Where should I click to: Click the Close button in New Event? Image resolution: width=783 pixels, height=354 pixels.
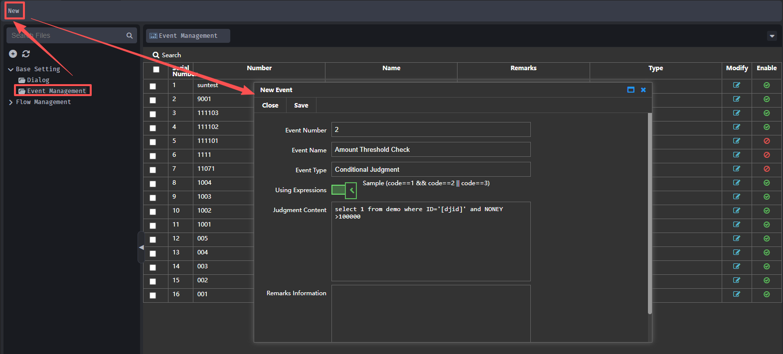(x=270, y=106)
